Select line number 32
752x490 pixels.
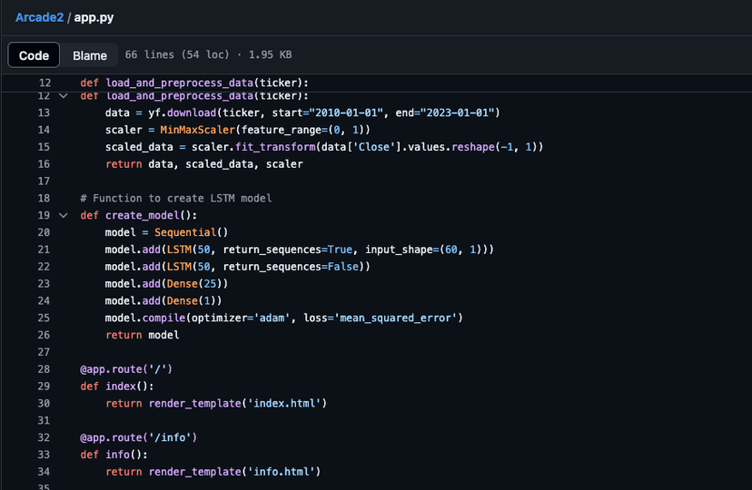pos(45,437)
